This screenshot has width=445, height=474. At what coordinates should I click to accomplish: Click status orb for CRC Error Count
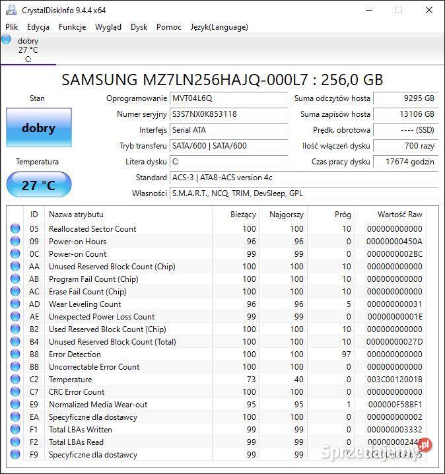15,391
